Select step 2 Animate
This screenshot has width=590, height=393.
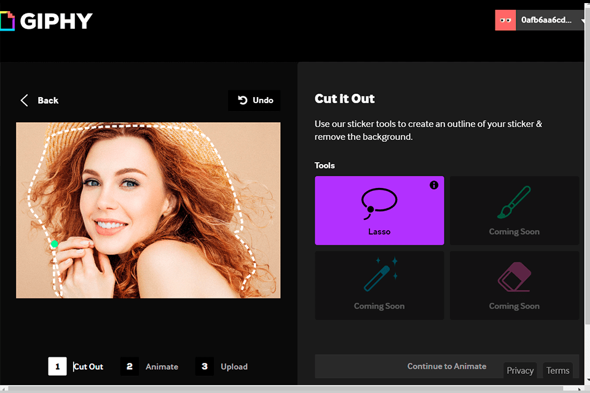point(149,367)
